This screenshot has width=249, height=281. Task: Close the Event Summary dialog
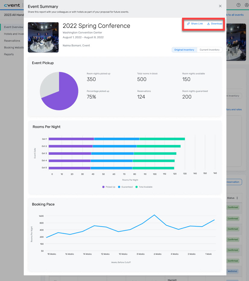220,6
